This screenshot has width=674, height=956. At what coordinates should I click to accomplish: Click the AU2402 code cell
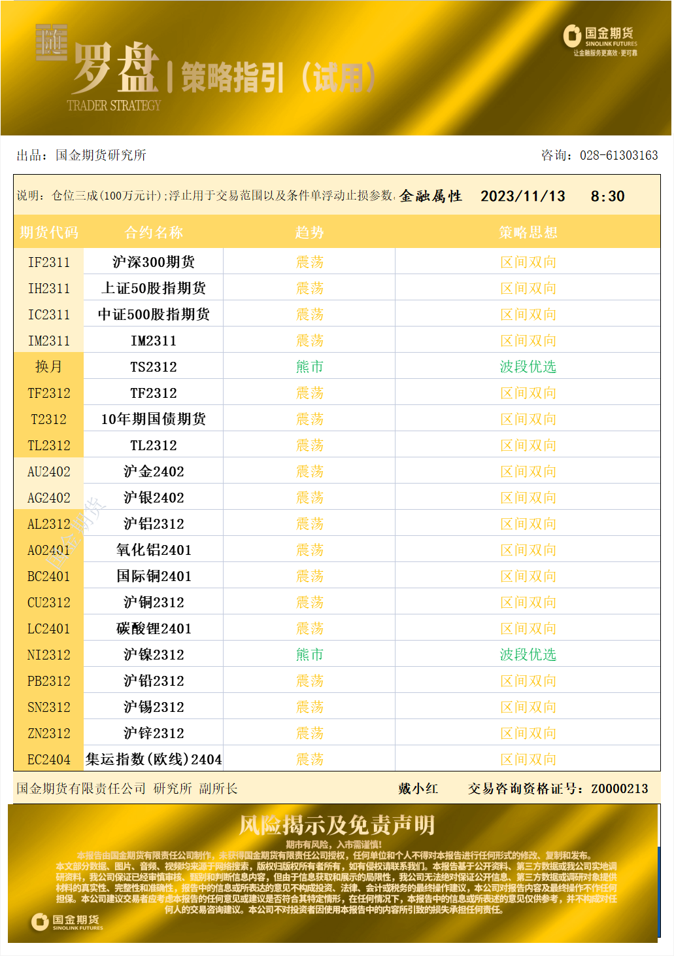coord(49,471)
